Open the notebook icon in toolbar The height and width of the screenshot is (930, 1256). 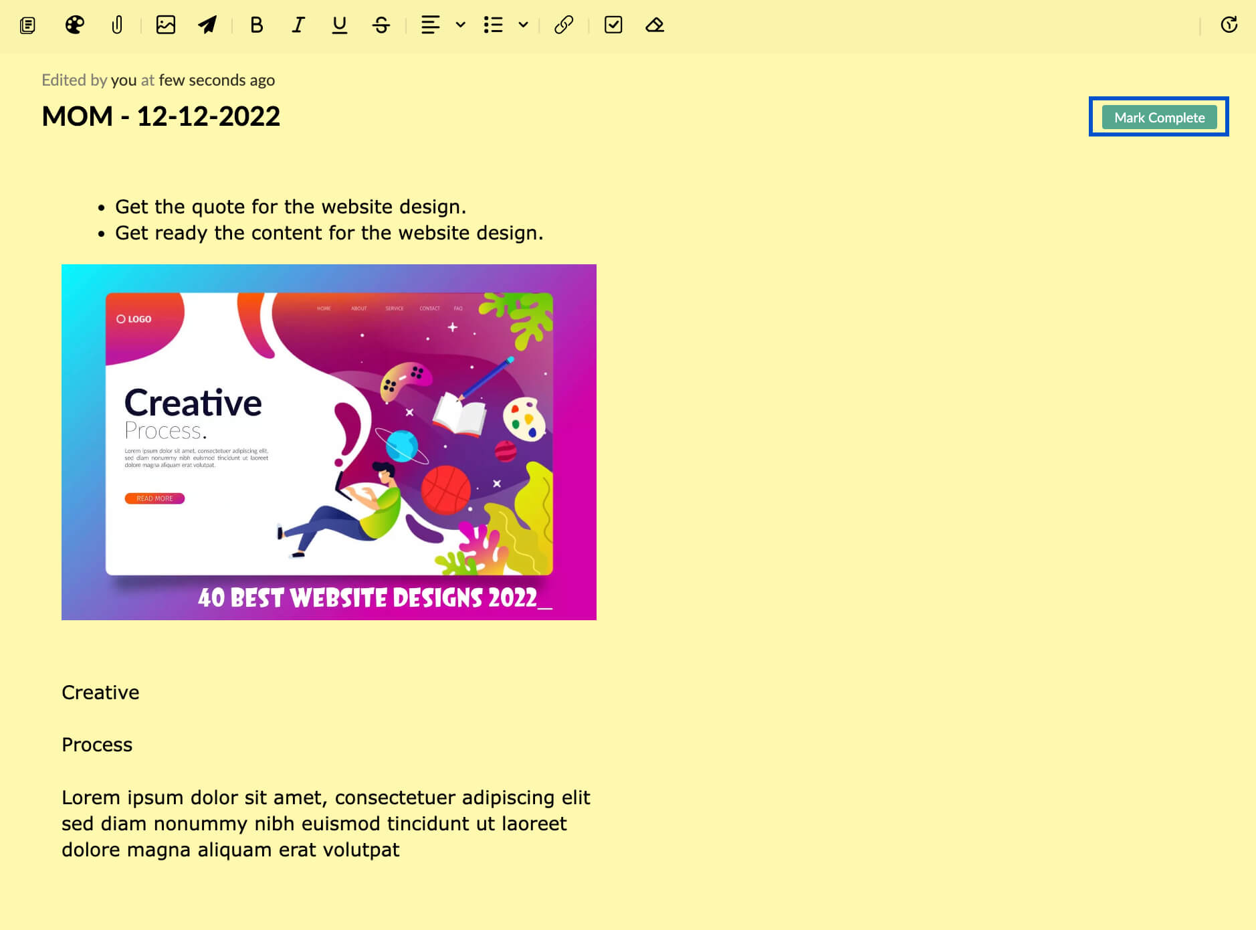(x=27, y=25)
